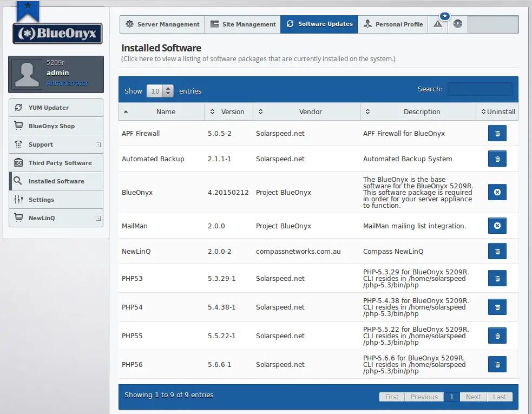
Task: Click the circled X icon for MailMan row
Action: (x=497, y=226)
